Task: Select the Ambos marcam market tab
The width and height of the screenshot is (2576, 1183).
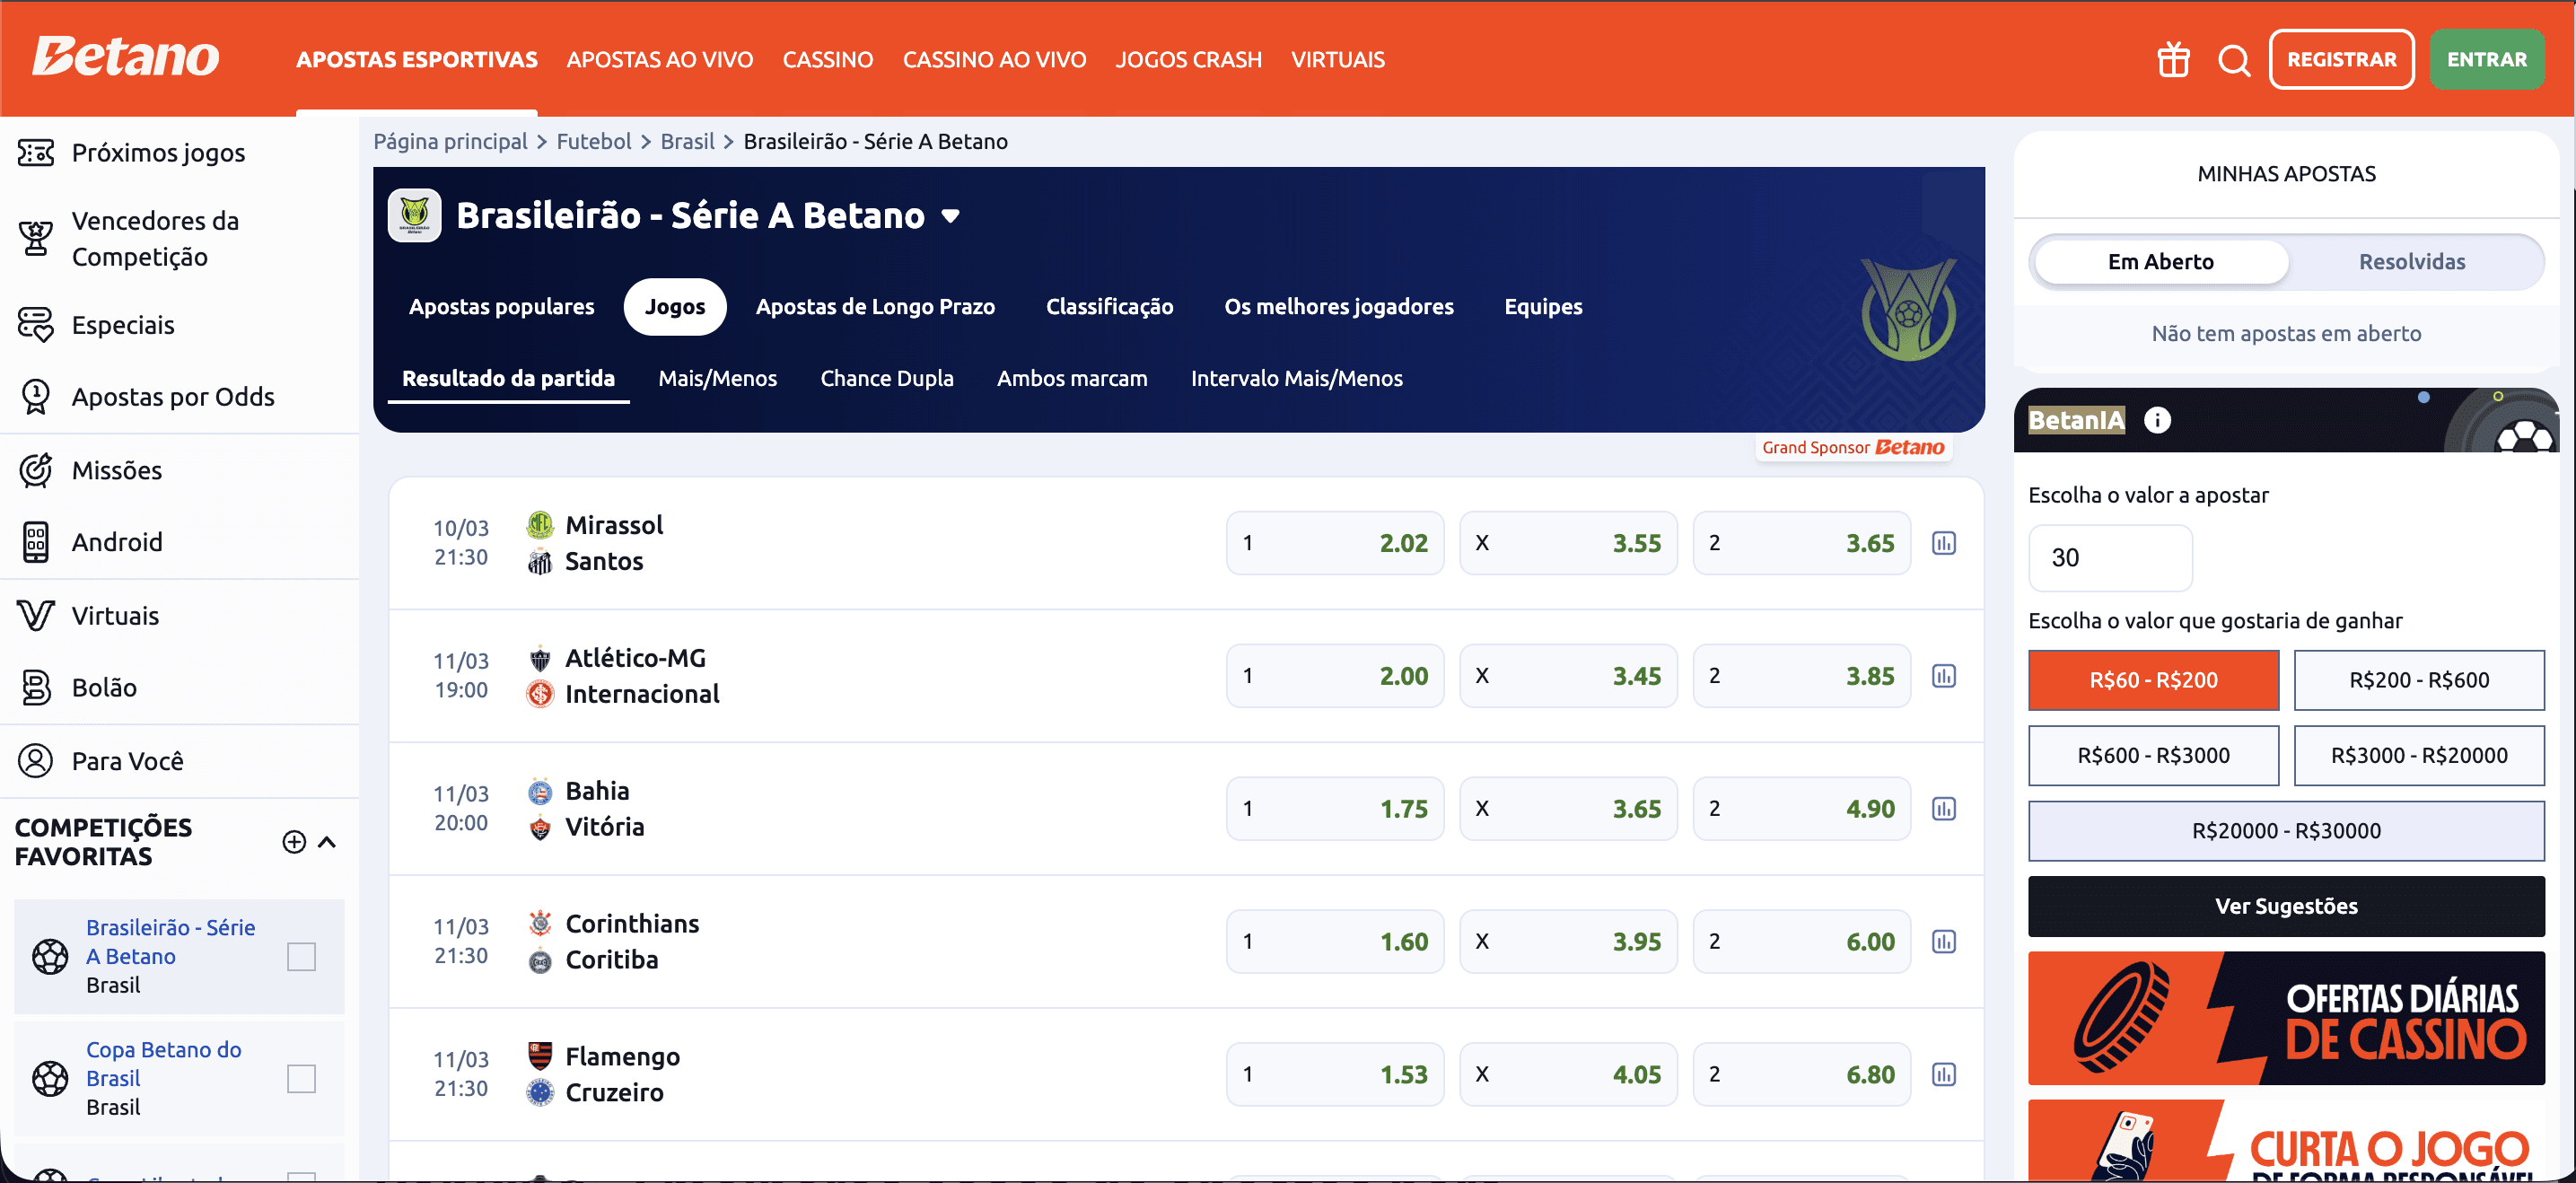Action: tap(1071, 378)
